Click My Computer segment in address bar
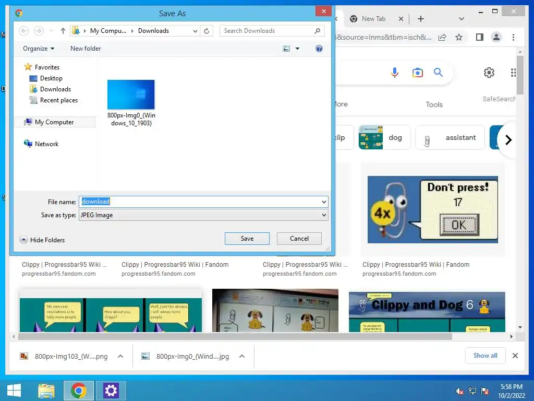534x401 pixels. [108, 31]
